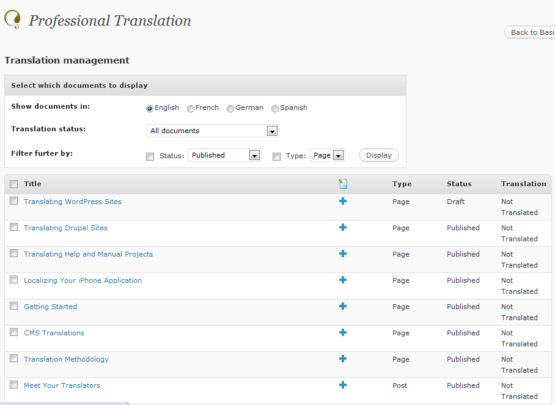Click the Back to Basic button
Viewport: 555px width, 405px height.
tap(529, 32)
